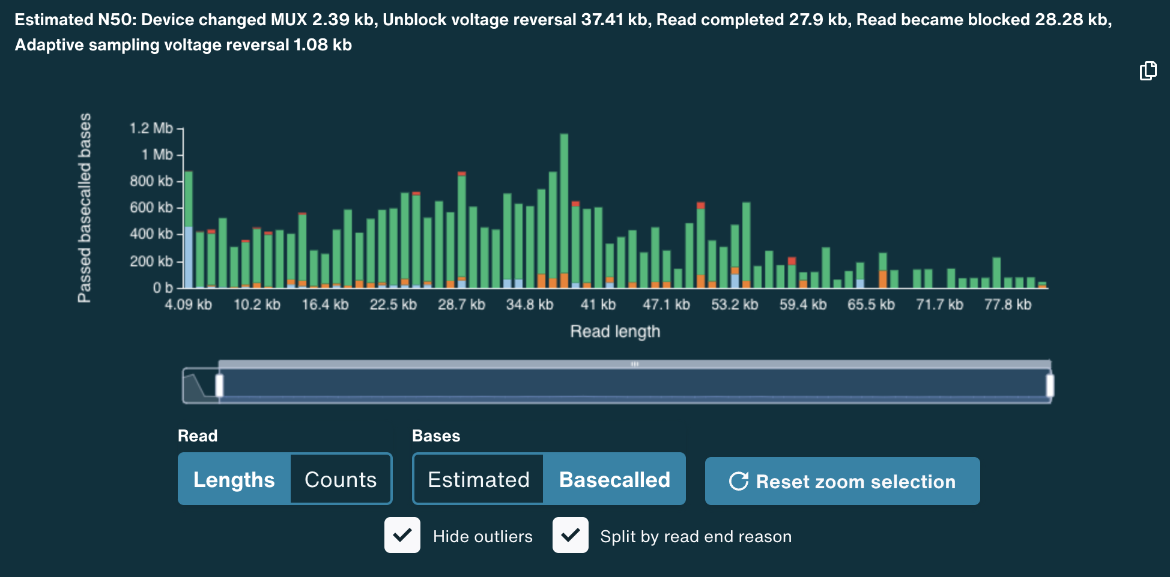Click the 34.8 kb x-axis label
Image resolution: width=1170 pixels, height=577 pixels.
[x=530, y=305]
